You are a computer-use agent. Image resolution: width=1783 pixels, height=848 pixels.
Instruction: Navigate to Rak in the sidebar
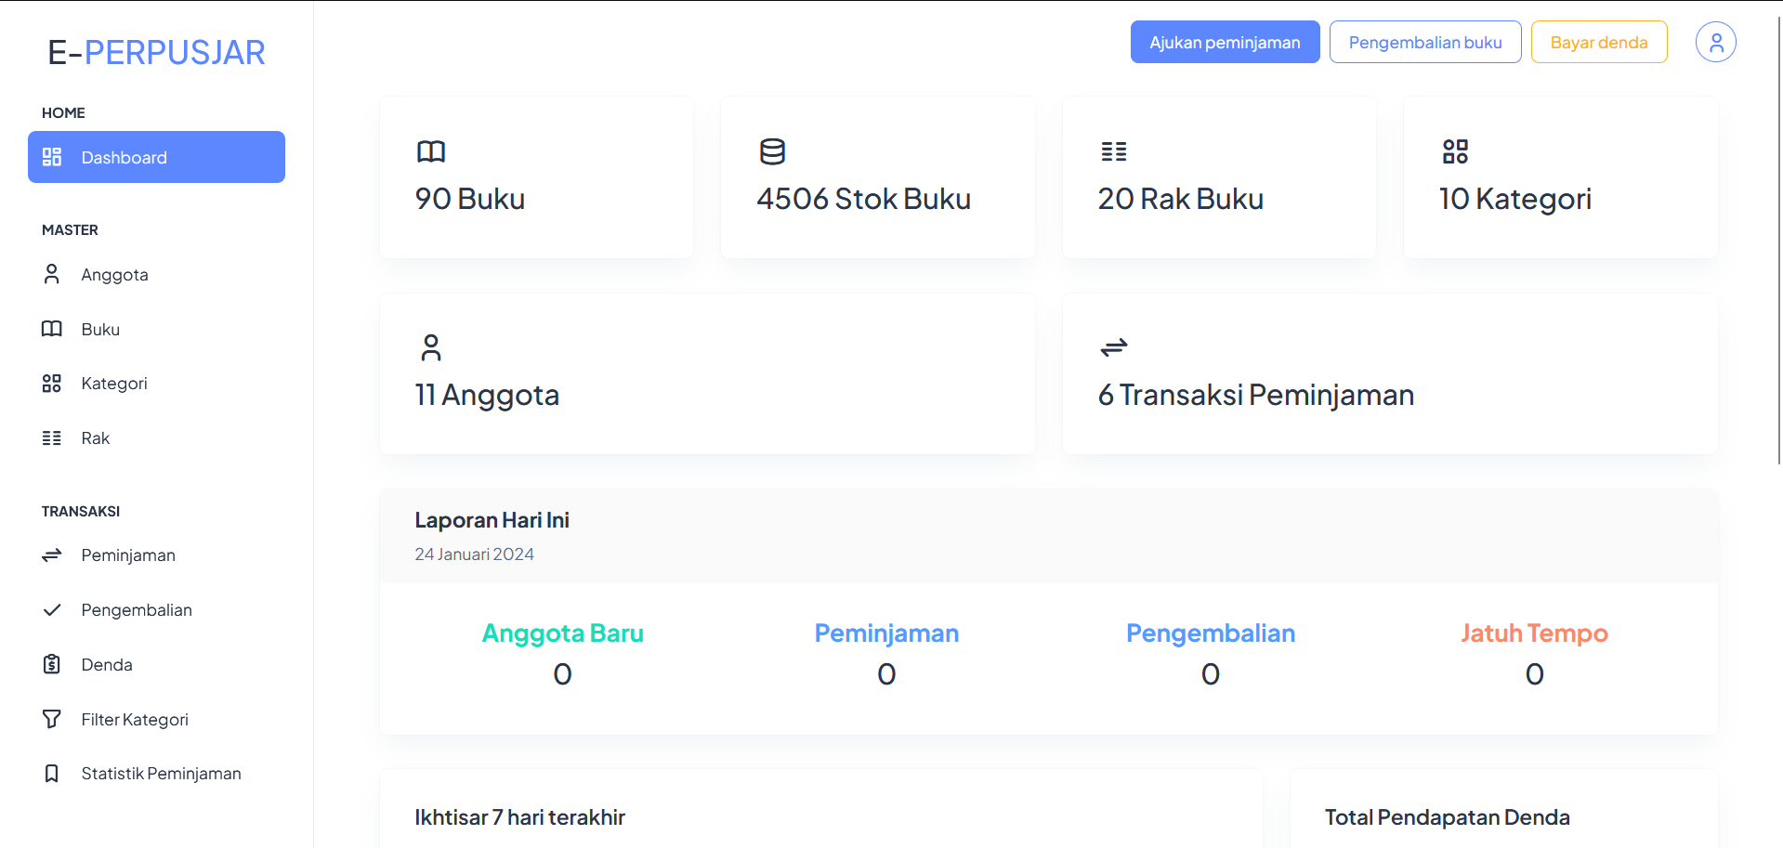point(95,438)
